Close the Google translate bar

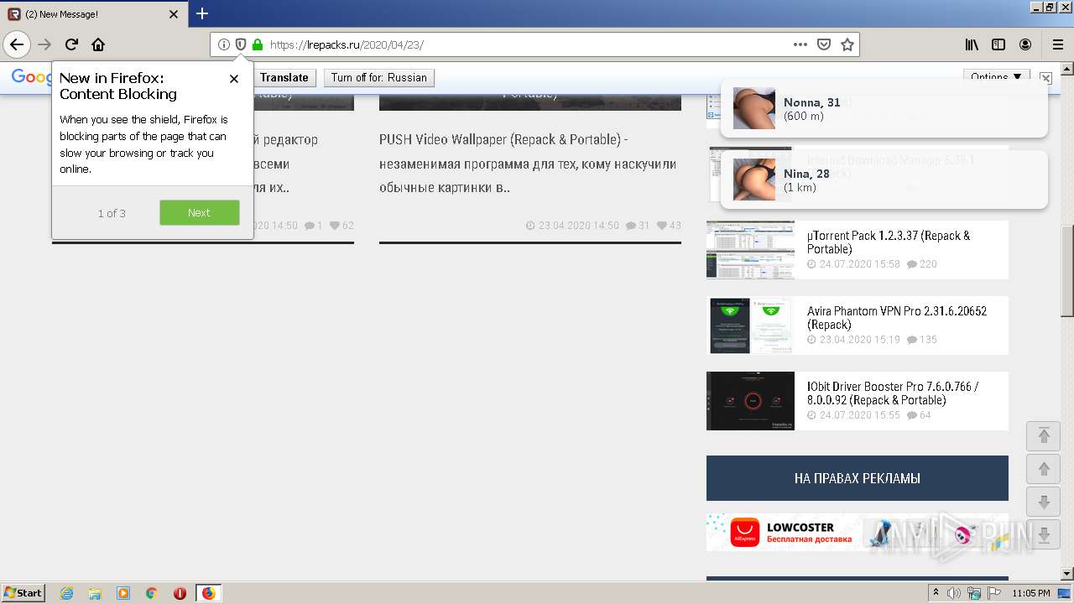click(1045, 77)
